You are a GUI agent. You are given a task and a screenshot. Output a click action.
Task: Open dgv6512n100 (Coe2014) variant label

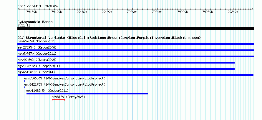tap(36, 72)
